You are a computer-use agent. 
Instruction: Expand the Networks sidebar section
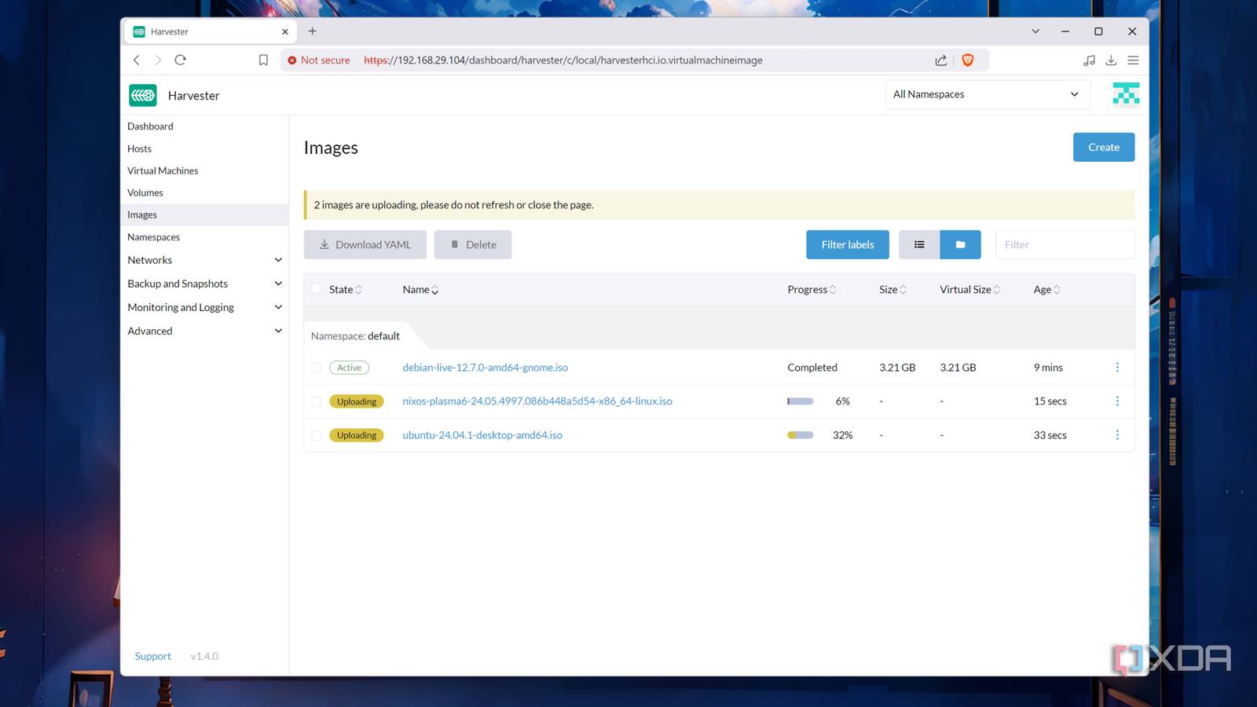tap(278, 260)
